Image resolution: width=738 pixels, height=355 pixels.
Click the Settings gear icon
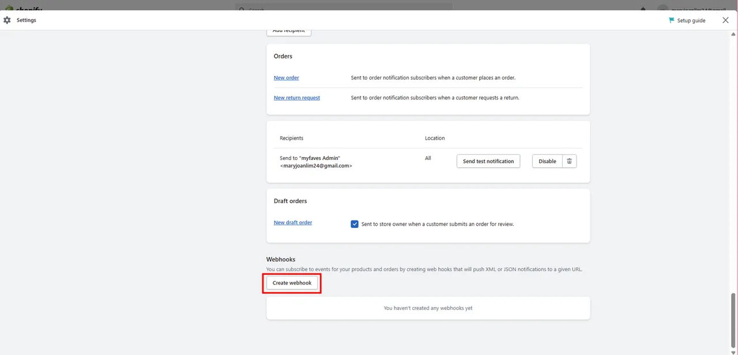click(7, 20)
